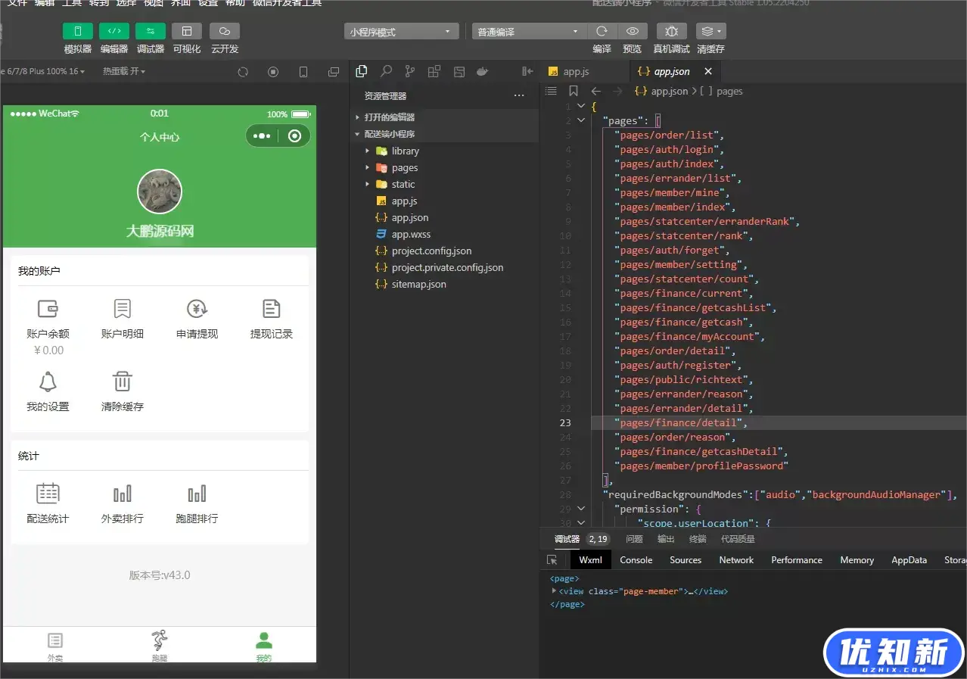This screenshot has width=967, height=679.
Task: Tap 配送统计 calendar icon
Action: click(48, 494)
